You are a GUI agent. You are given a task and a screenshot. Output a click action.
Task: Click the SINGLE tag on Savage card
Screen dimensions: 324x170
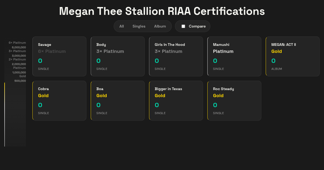click(x=43, y=69)
